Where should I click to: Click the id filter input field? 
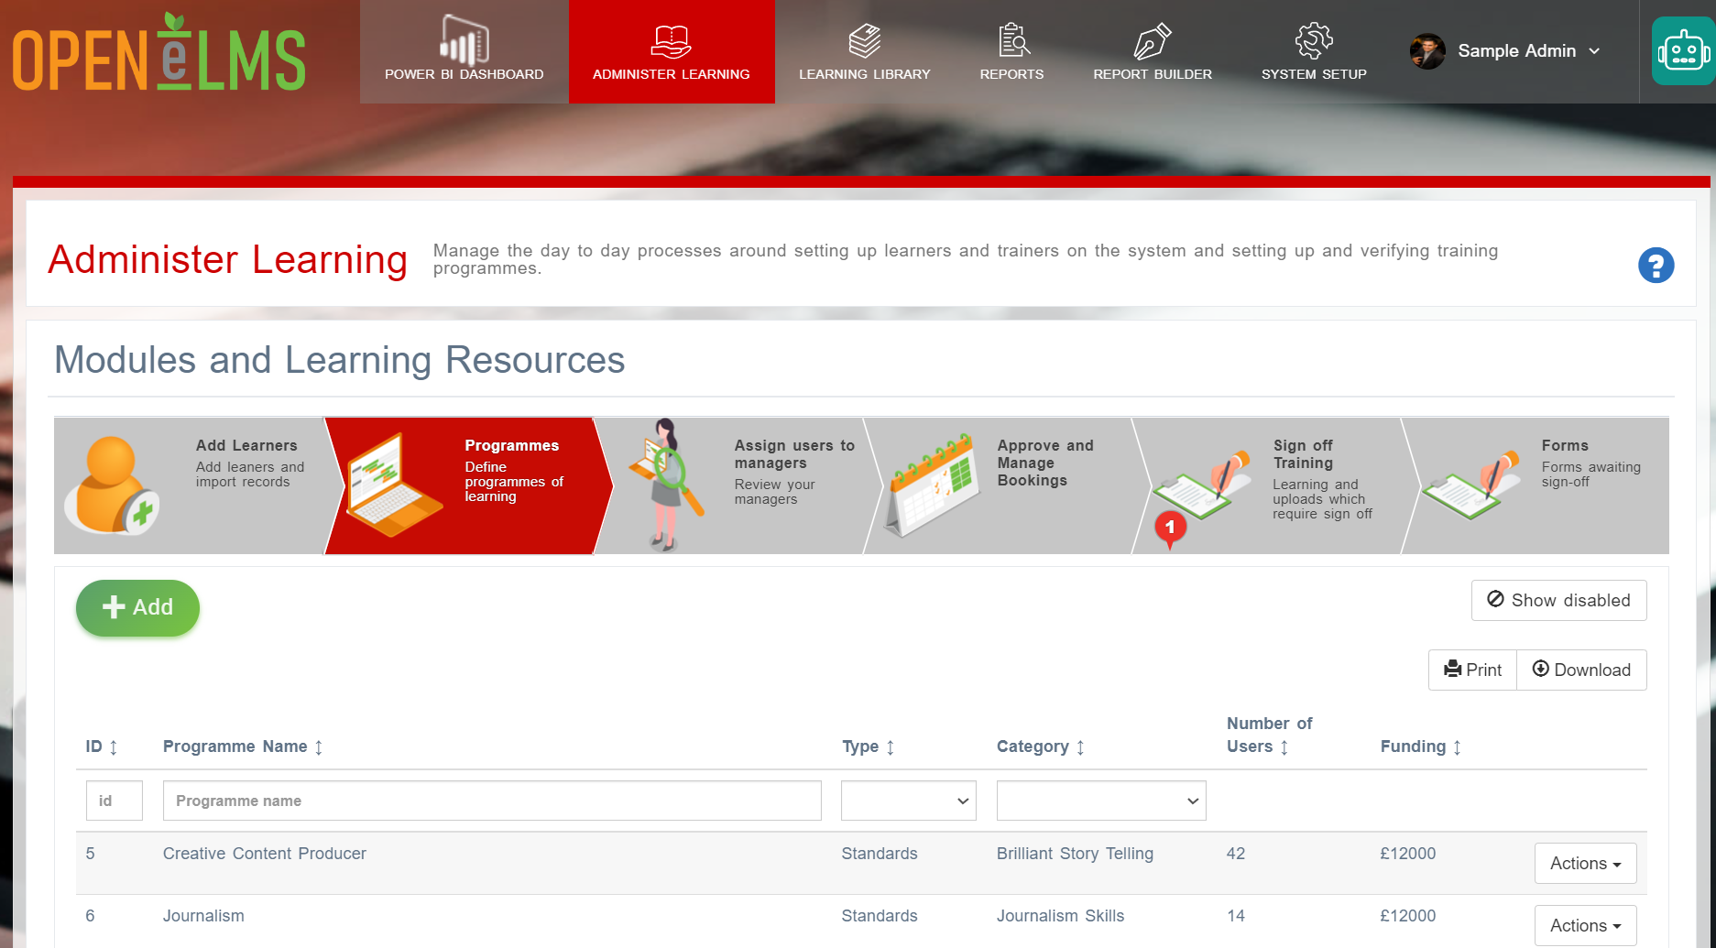[115, 801]
